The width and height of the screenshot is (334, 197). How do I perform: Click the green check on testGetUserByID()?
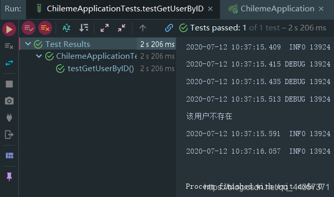click(60, 69)
